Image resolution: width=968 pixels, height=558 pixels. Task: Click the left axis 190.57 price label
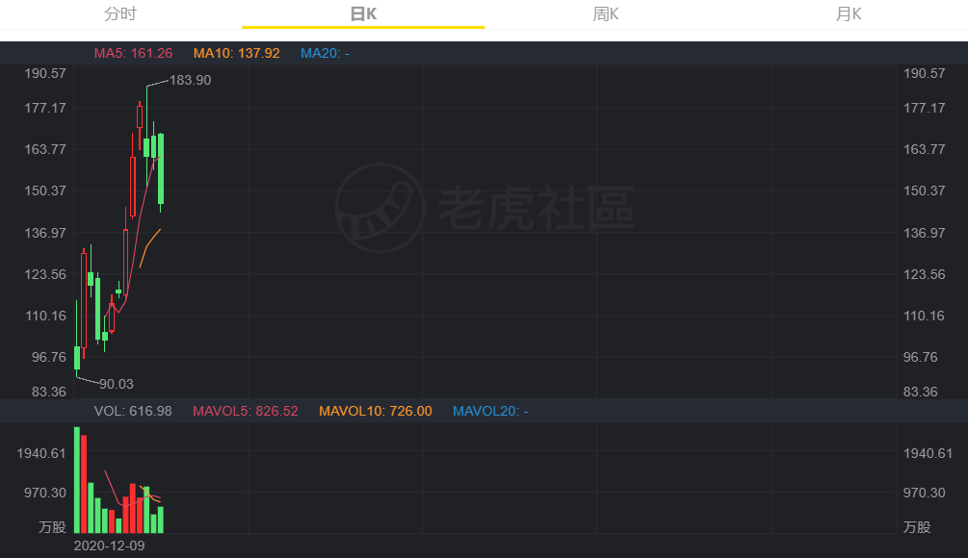coord(45,73)
